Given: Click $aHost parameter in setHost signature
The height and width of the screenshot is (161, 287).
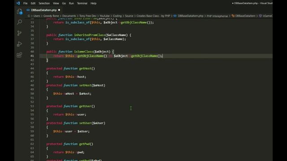Looking at the screenshot, I should click(98, 85).
